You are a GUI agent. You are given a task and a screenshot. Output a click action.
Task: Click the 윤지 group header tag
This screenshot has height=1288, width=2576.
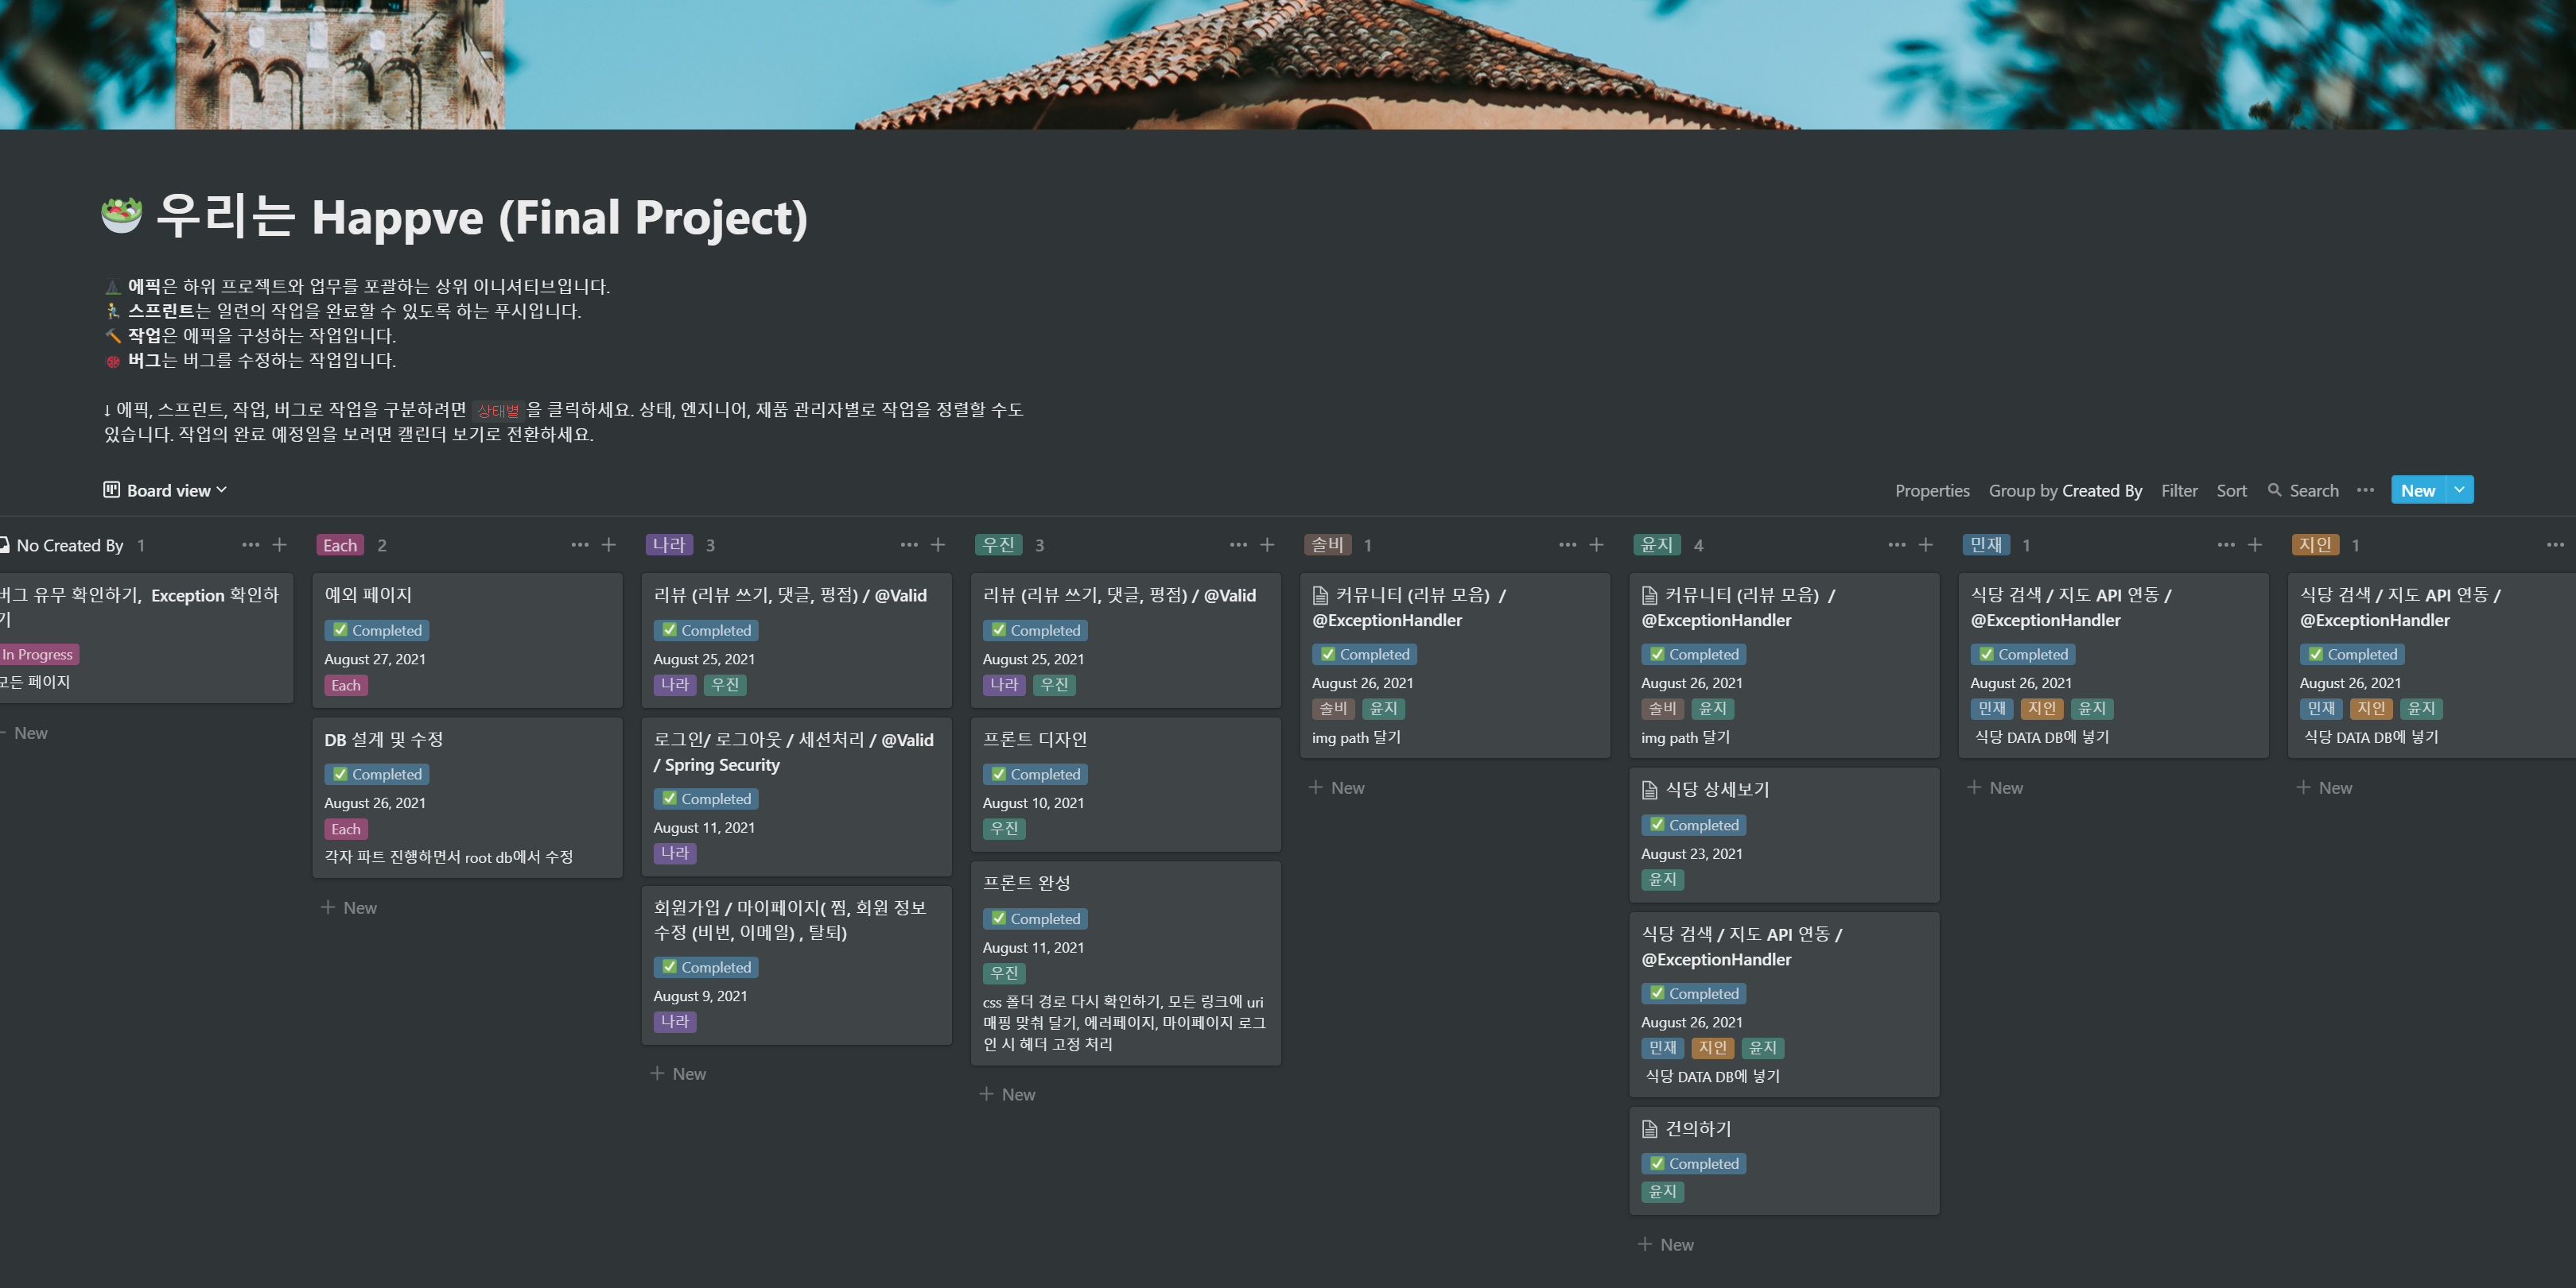[1657, 544]
